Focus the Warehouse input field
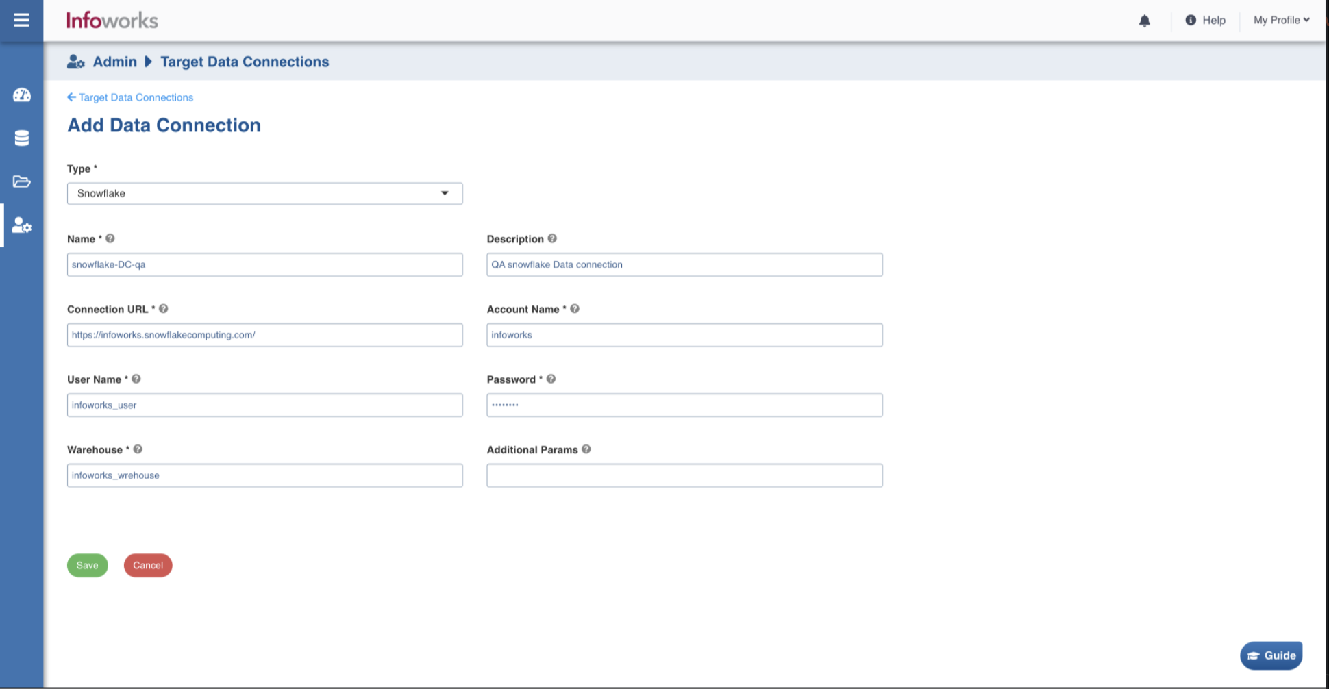This screenshot has height=689, width=1329. [x=265, y=475]
